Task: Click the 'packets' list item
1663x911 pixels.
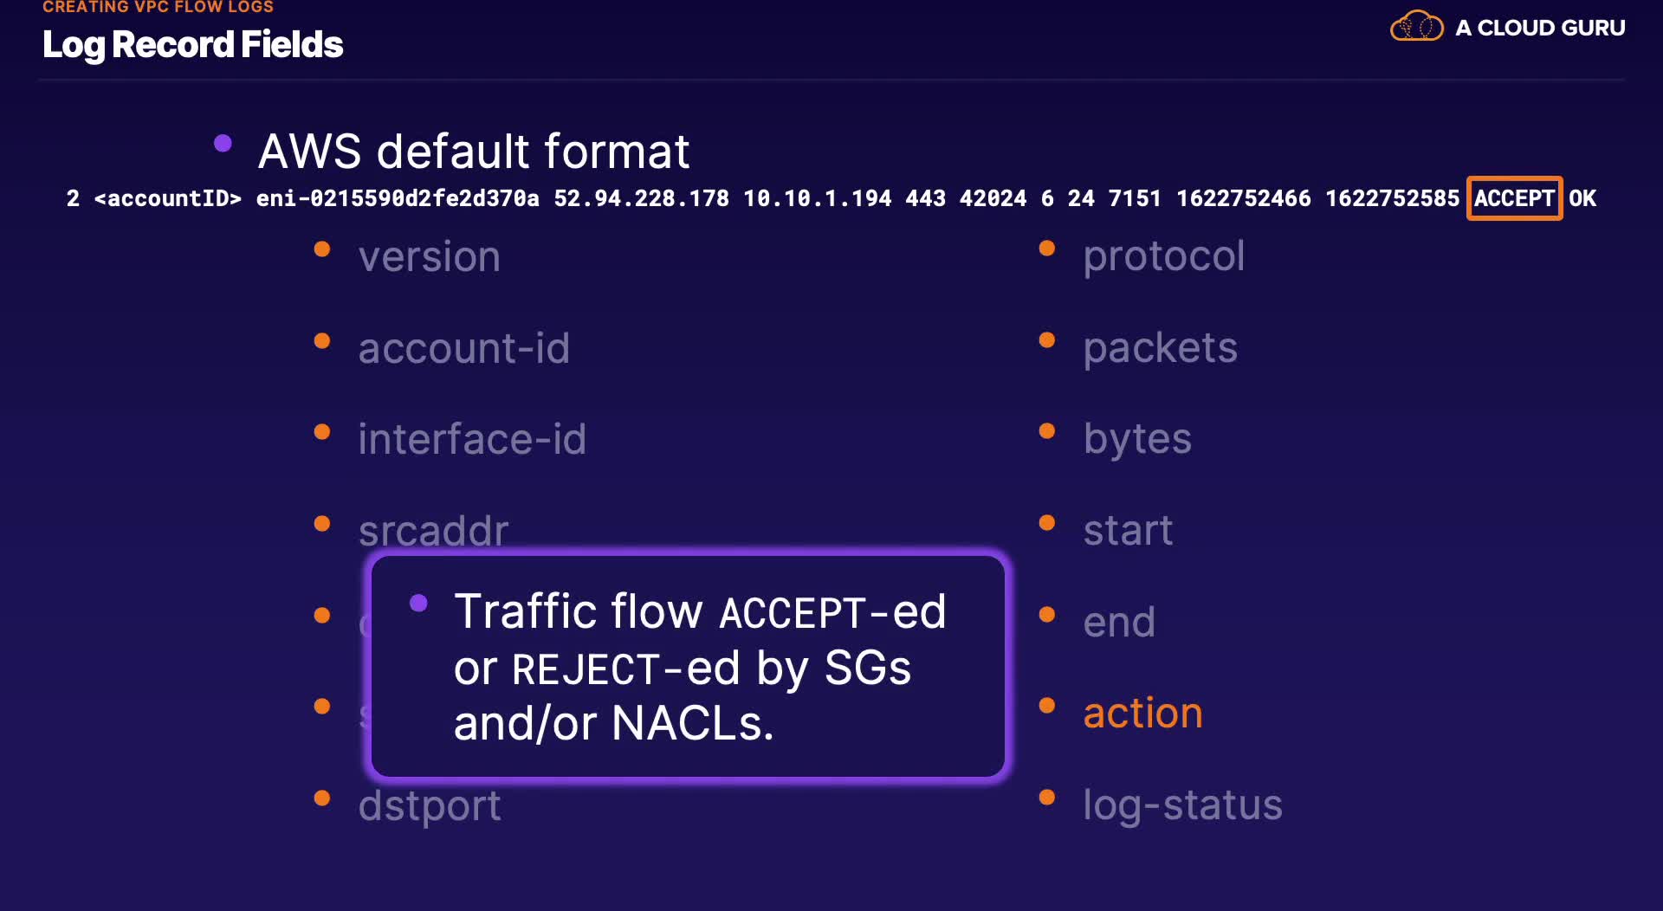Action: [x=1160, y=348]
